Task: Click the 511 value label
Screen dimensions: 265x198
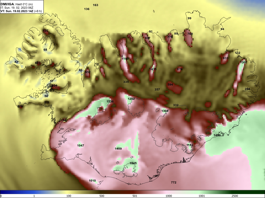Action: pos(47,102)
